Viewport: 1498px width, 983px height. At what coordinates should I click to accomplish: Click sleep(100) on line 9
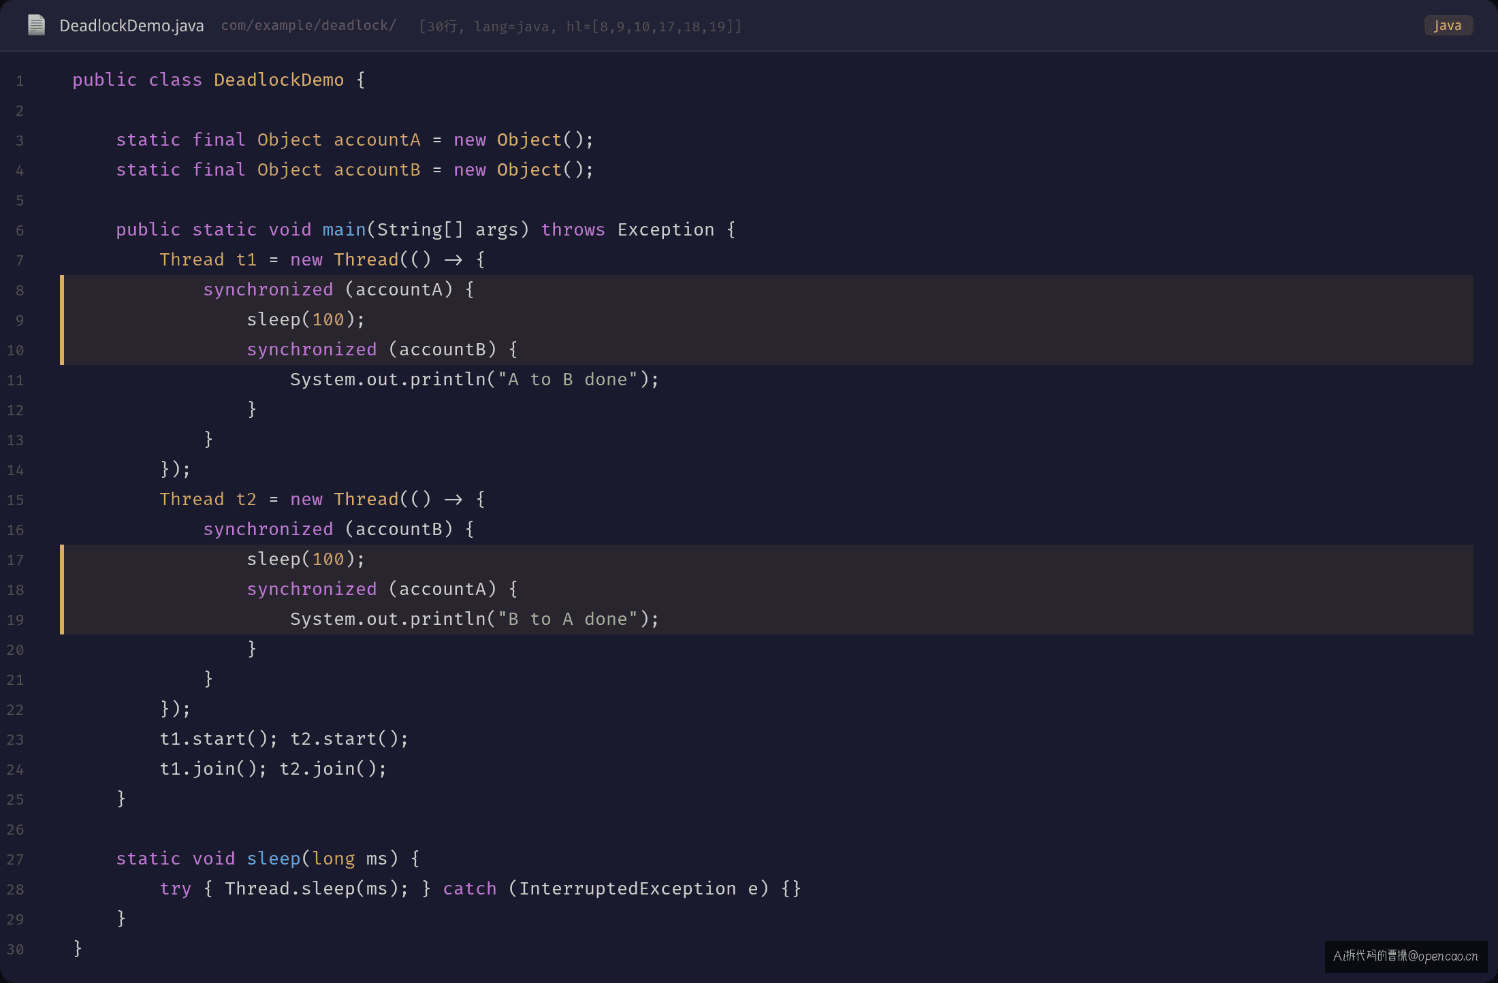click(301, 319)
